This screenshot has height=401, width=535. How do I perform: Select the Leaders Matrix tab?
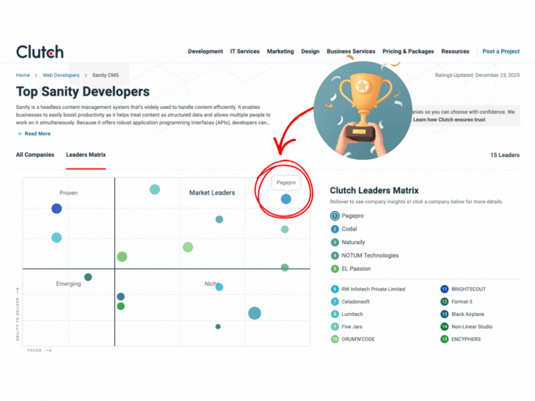point(86,154)
